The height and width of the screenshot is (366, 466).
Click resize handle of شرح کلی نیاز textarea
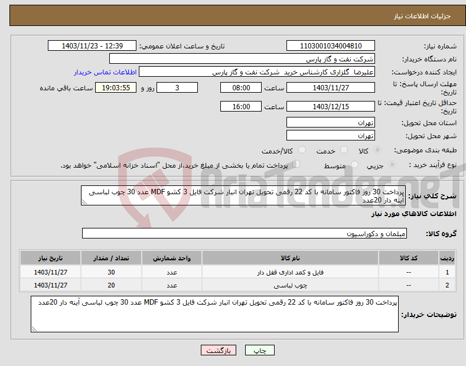click(x=84, y=202)
